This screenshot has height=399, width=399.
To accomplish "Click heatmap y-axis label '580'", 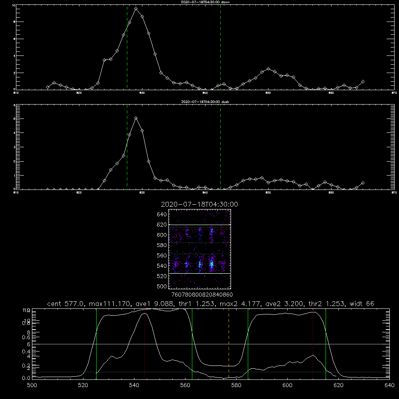I will point(162,245).
